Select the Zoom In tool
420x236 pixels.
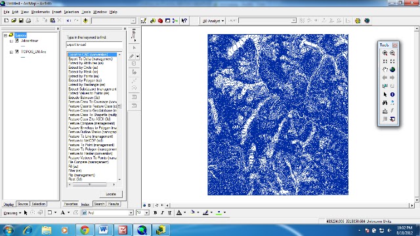coord(385,53)
